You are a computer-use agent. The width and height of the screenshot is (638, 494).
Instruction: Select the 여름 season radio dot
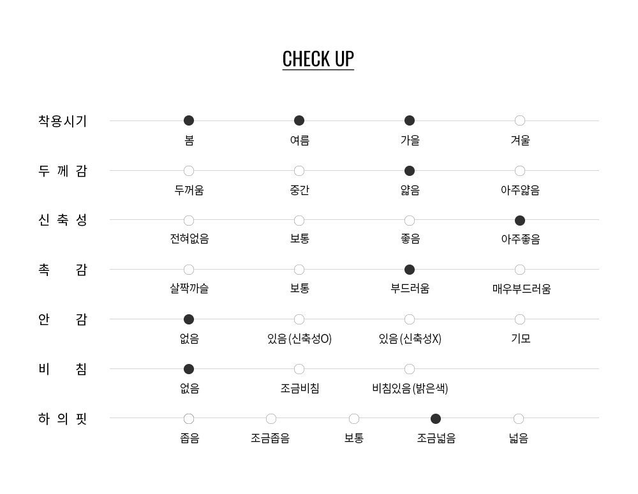coord(299,120)
